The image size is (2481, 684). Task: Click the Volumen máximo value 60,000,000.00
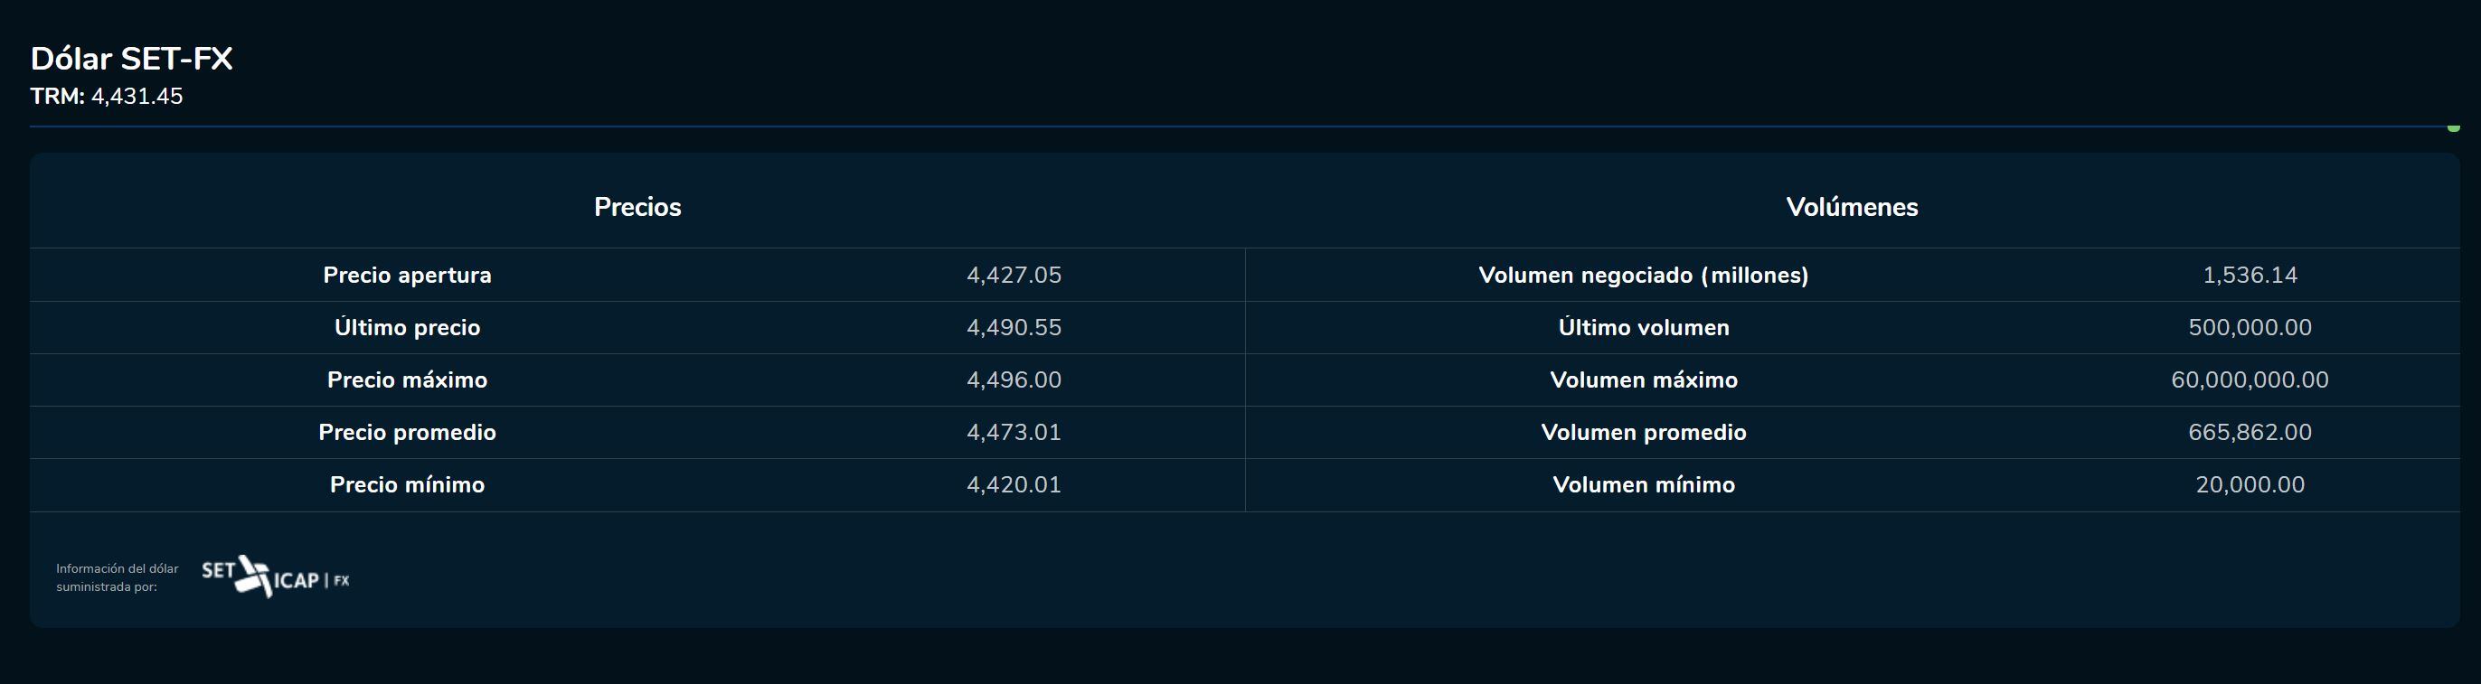coord(2249,380)
